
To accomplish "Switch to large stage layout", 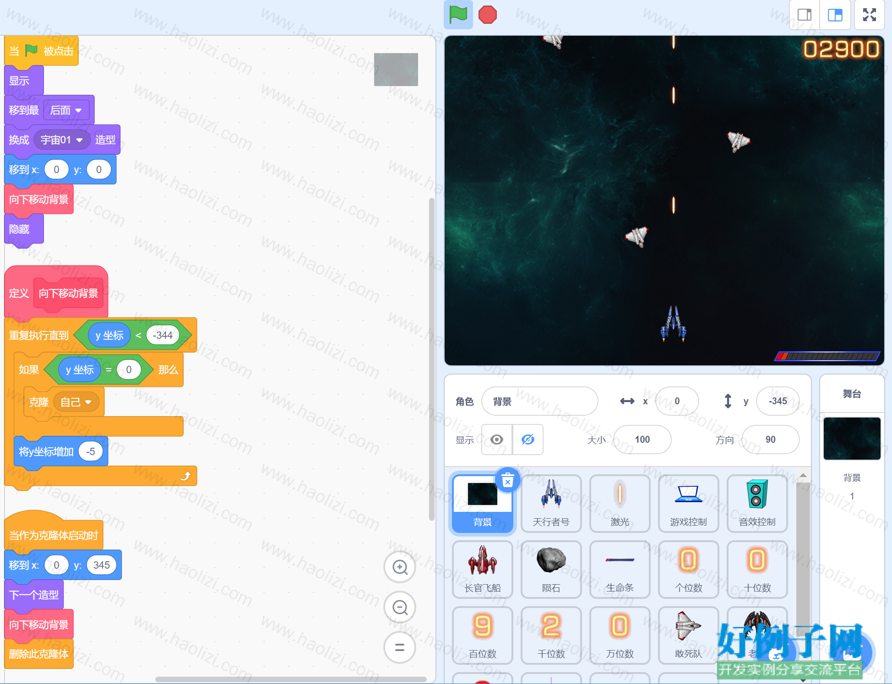I will (835, 15).
